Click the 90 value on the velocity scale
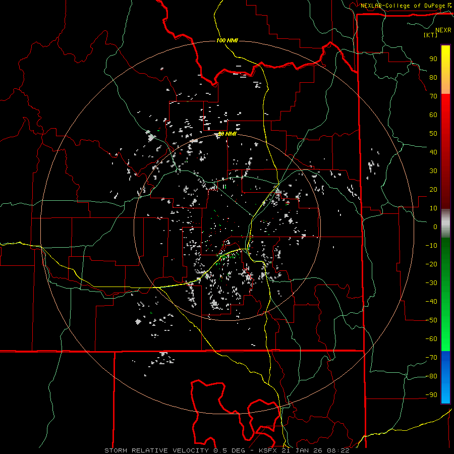 pos(433,59)
